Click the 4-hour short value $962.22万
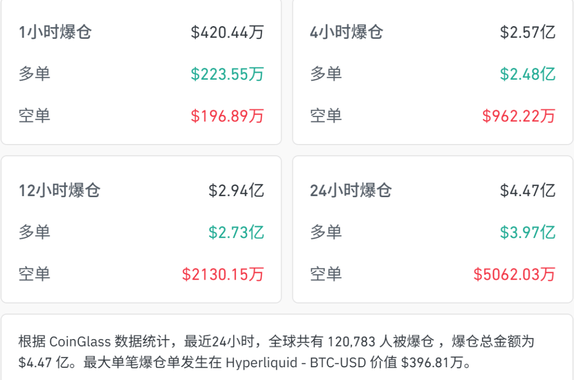Viewport: 574px width, 380px height. tap(518, 115)
